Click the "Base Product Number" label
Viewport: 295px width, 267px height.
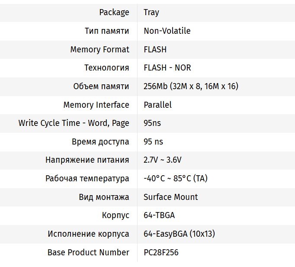(x=88, y=252)
